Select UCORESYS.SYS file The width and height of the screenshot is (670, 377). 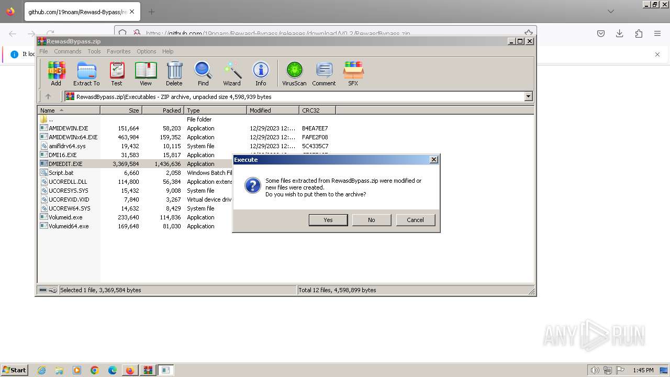coord(64,191)
